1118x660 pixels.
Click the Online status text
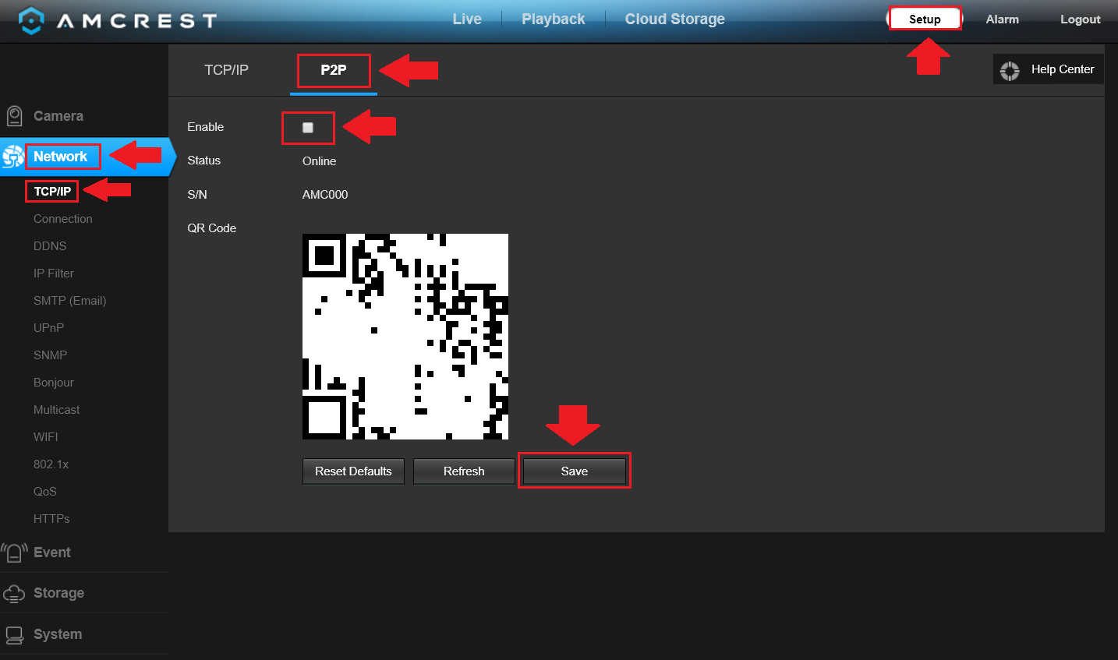click(x=320, y=161)
